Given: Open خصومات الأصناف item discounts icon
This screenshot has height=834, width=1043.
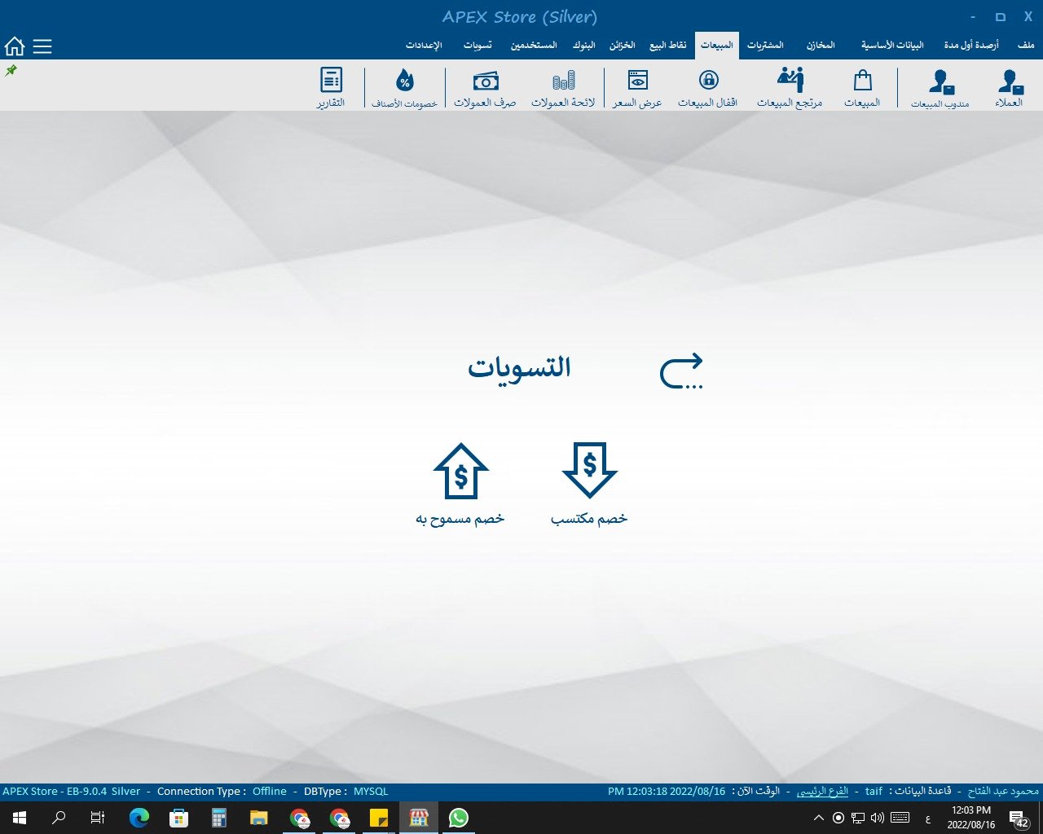Looking at the screenshot, I should tap(405, 87).
